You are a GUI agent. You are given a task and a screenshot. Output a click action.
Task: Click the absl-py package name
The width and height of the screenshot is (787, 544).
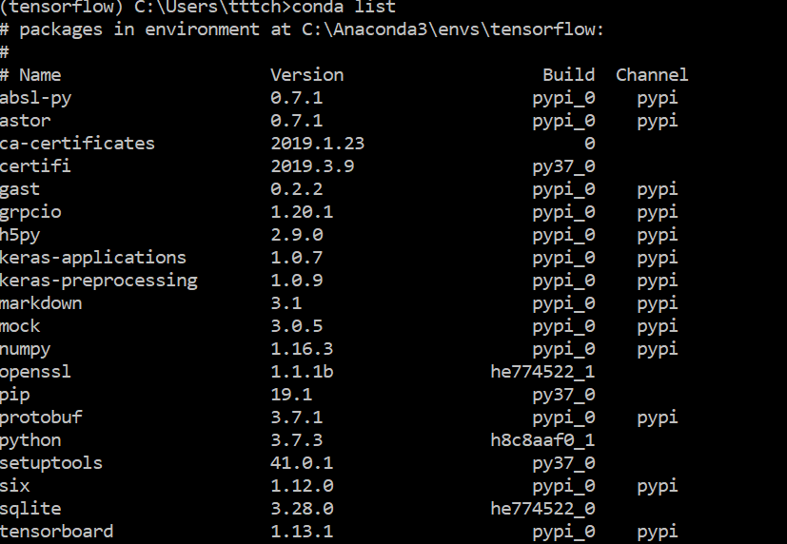[x=35, y=99]
